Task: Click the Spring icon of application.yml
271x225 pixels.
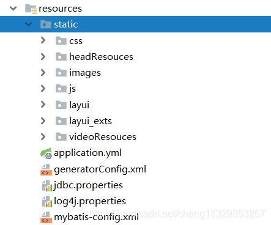Action: [46, 153]
